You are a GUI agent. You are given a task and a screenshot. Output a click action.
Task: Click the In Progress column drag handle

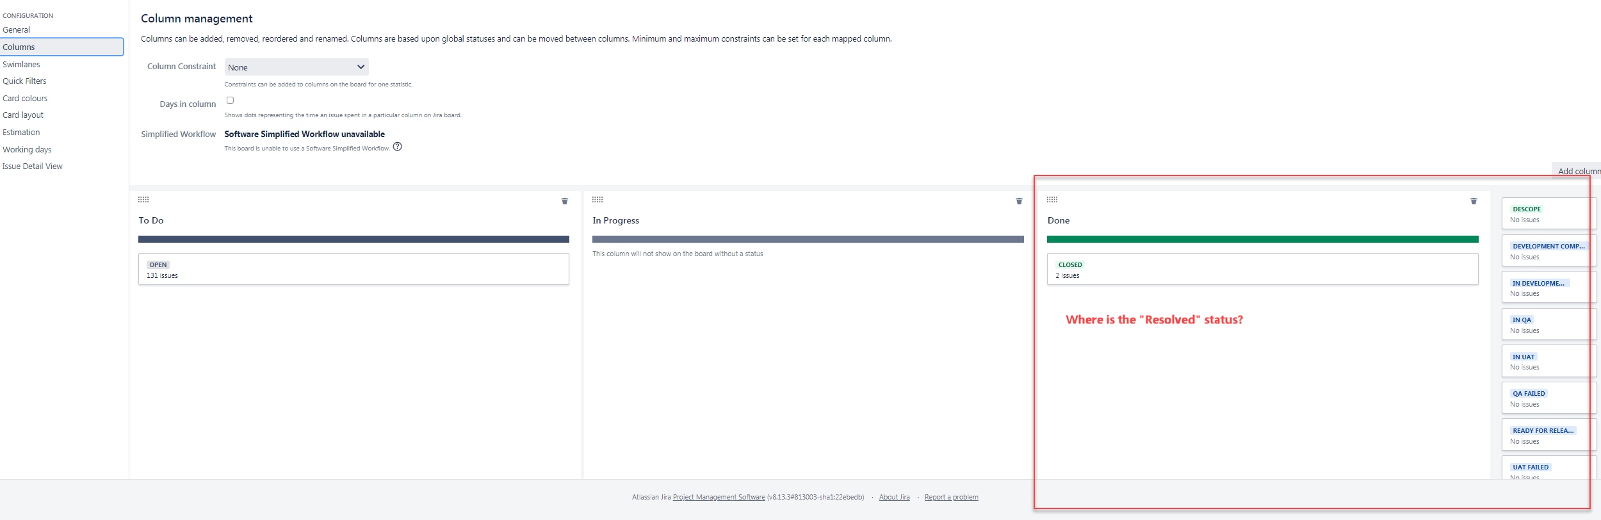tap(597, 200)
